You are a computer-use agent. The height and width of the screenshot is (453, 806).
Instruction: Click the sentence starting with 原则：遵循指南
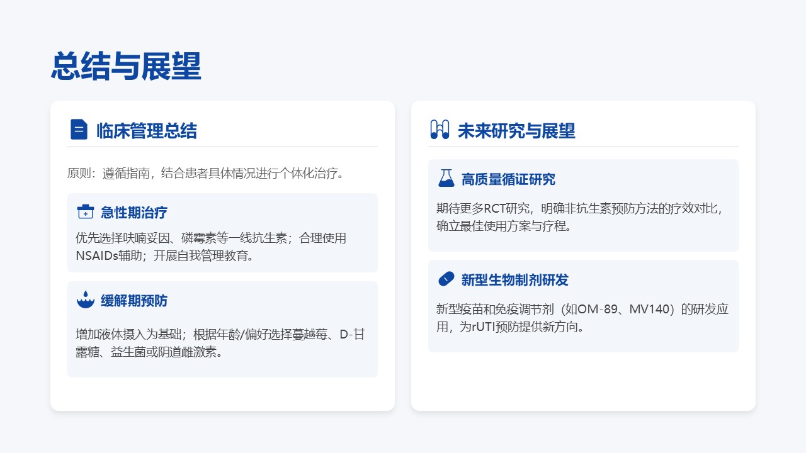click(206, 173)
